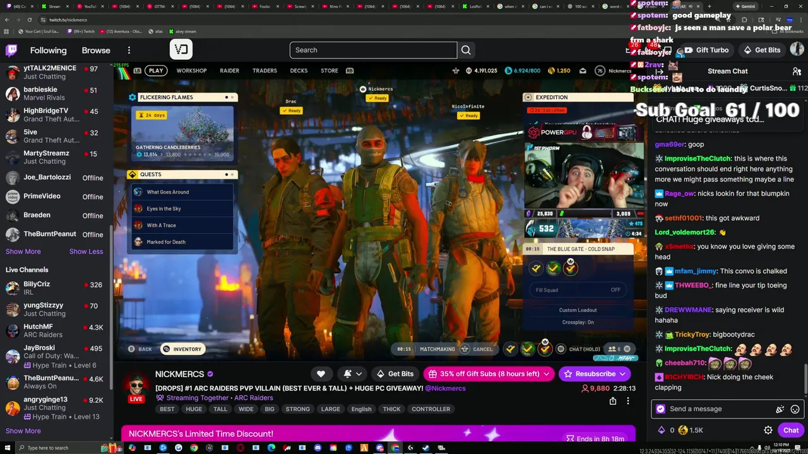
Task: Open the ARC Raiders category link
Action: click(253, 398)
